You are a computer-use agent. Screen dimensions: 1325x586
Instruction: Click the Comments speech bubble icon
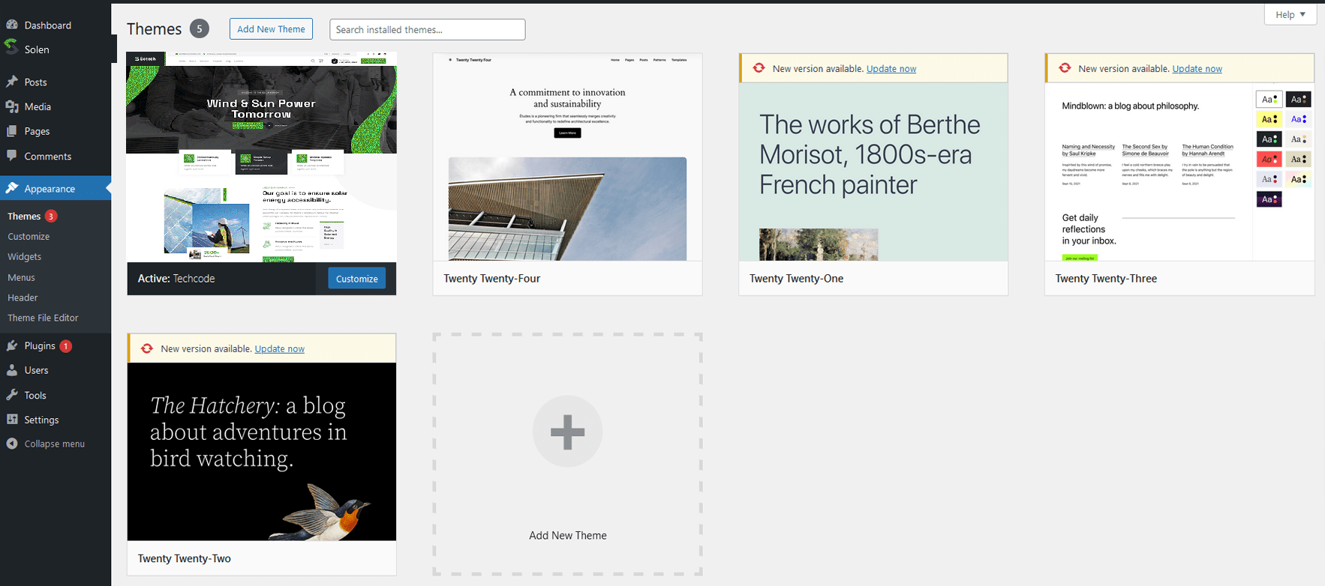[12, 156]
